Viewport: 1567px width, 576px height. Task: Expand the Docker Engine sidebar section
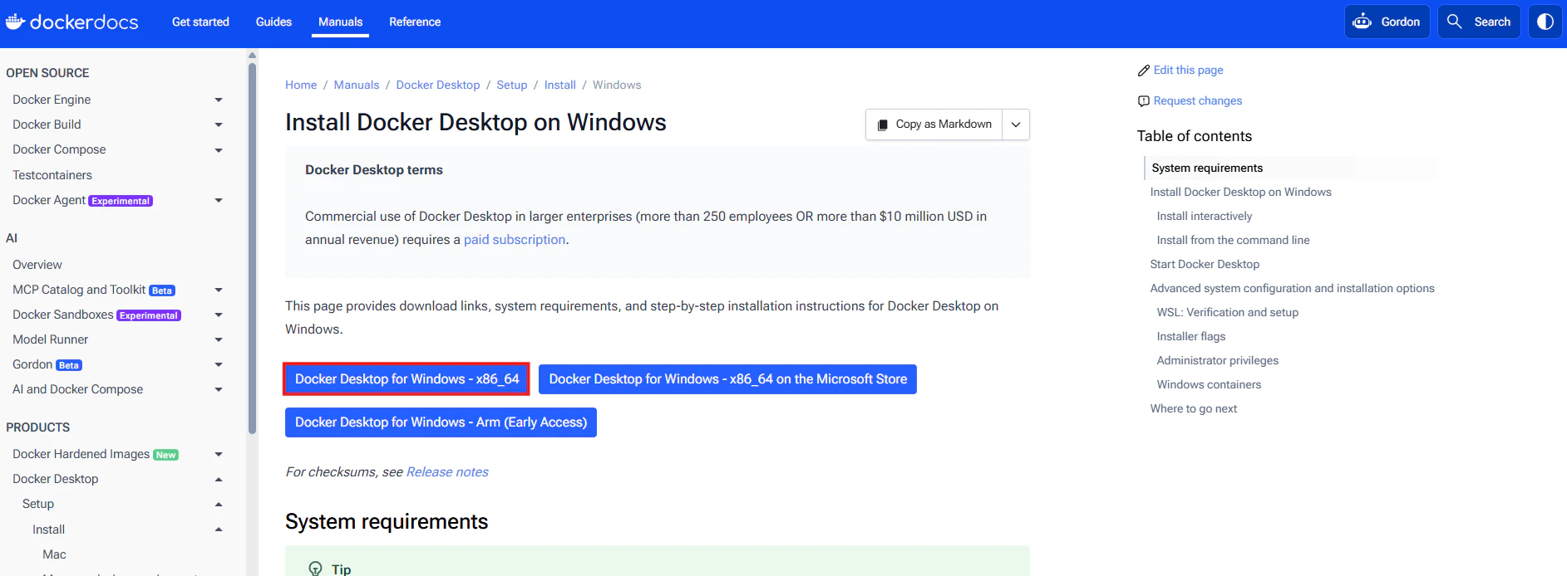click(x=219, y=100)
